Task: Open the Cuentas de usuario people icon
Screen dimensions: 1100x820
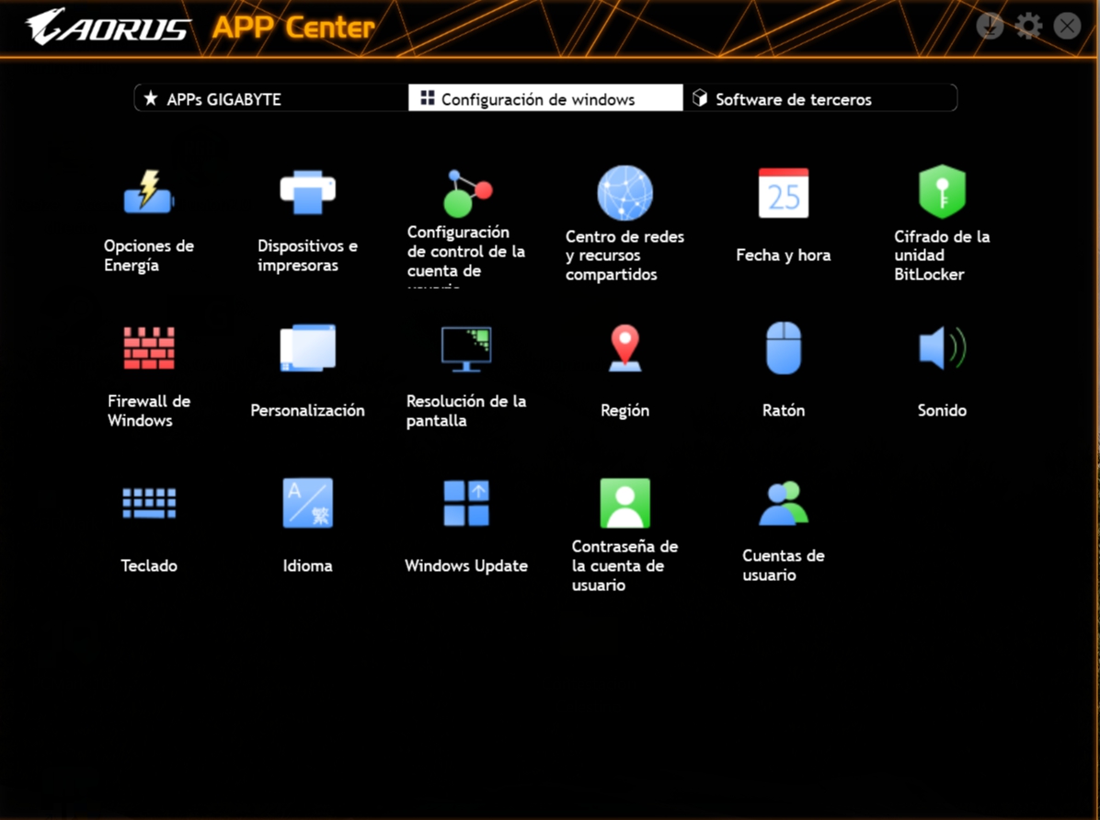Action: 784,503
